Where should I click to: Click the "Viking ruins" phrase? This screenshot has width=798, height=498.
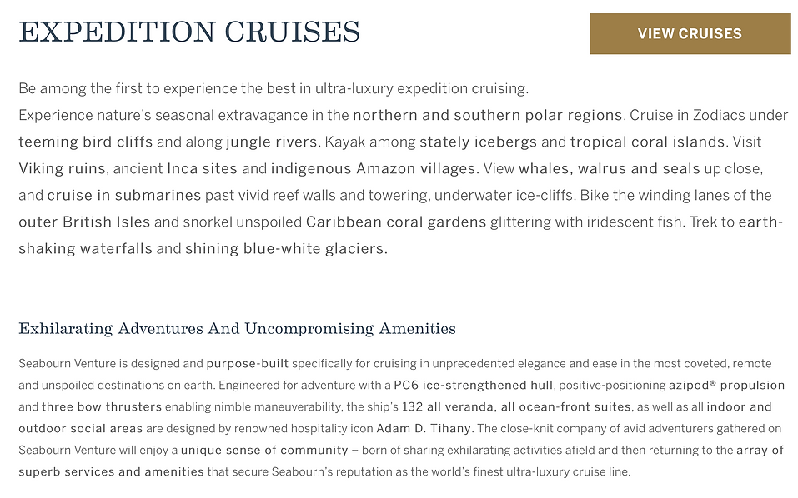click(62, 168)
